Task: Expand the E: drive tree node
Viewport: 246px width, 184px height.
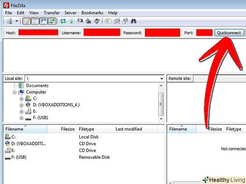Action: pyautogui.click(x=22, y=112)
